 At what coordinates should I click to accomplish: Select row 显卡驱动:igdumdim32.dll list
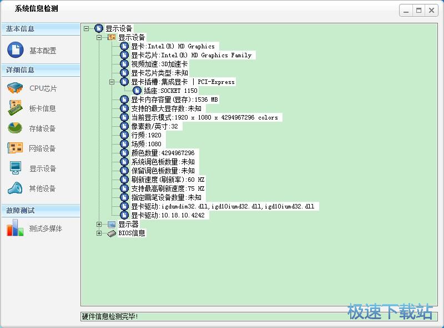[x=223, y=206]
